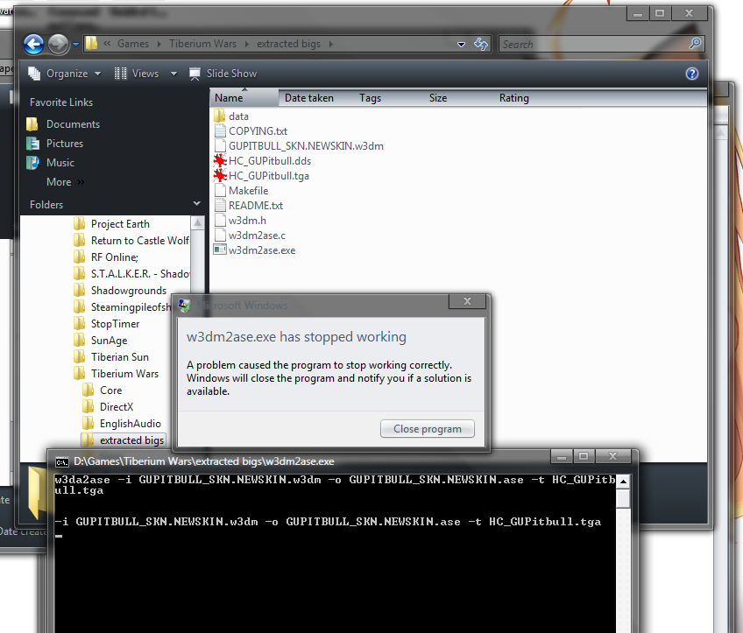Click the Explorer Forward arrow button
The image size is (743, 633).
click(59, 45)
